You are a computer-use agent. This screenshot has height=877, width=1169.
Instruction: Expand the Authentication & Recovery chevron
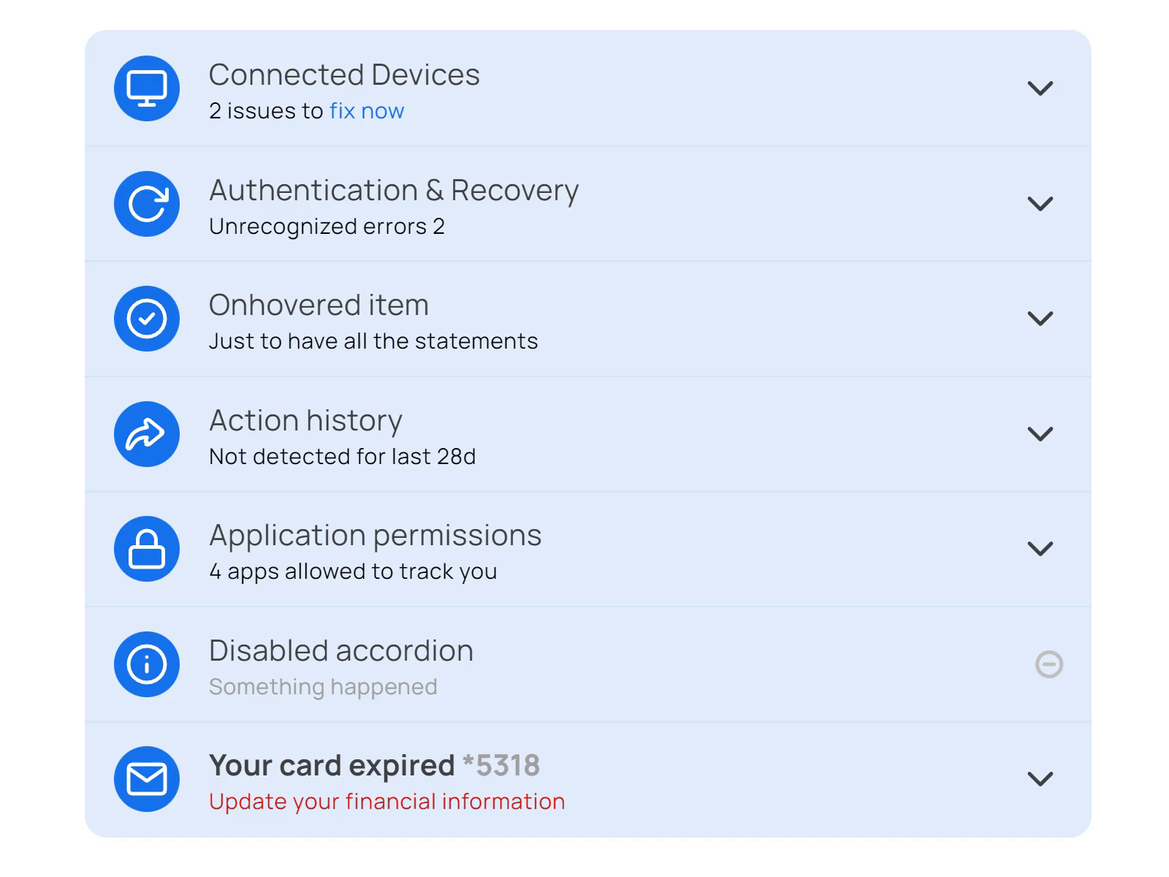1040,204
